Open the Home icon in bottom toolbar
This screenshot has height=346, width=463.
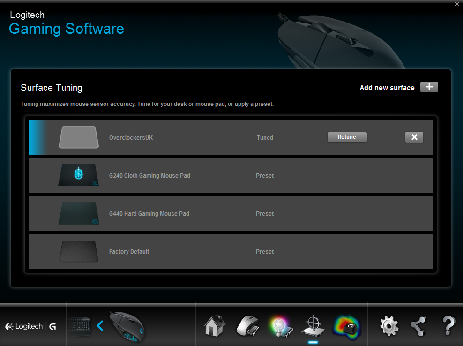click(x=215, y=325)
